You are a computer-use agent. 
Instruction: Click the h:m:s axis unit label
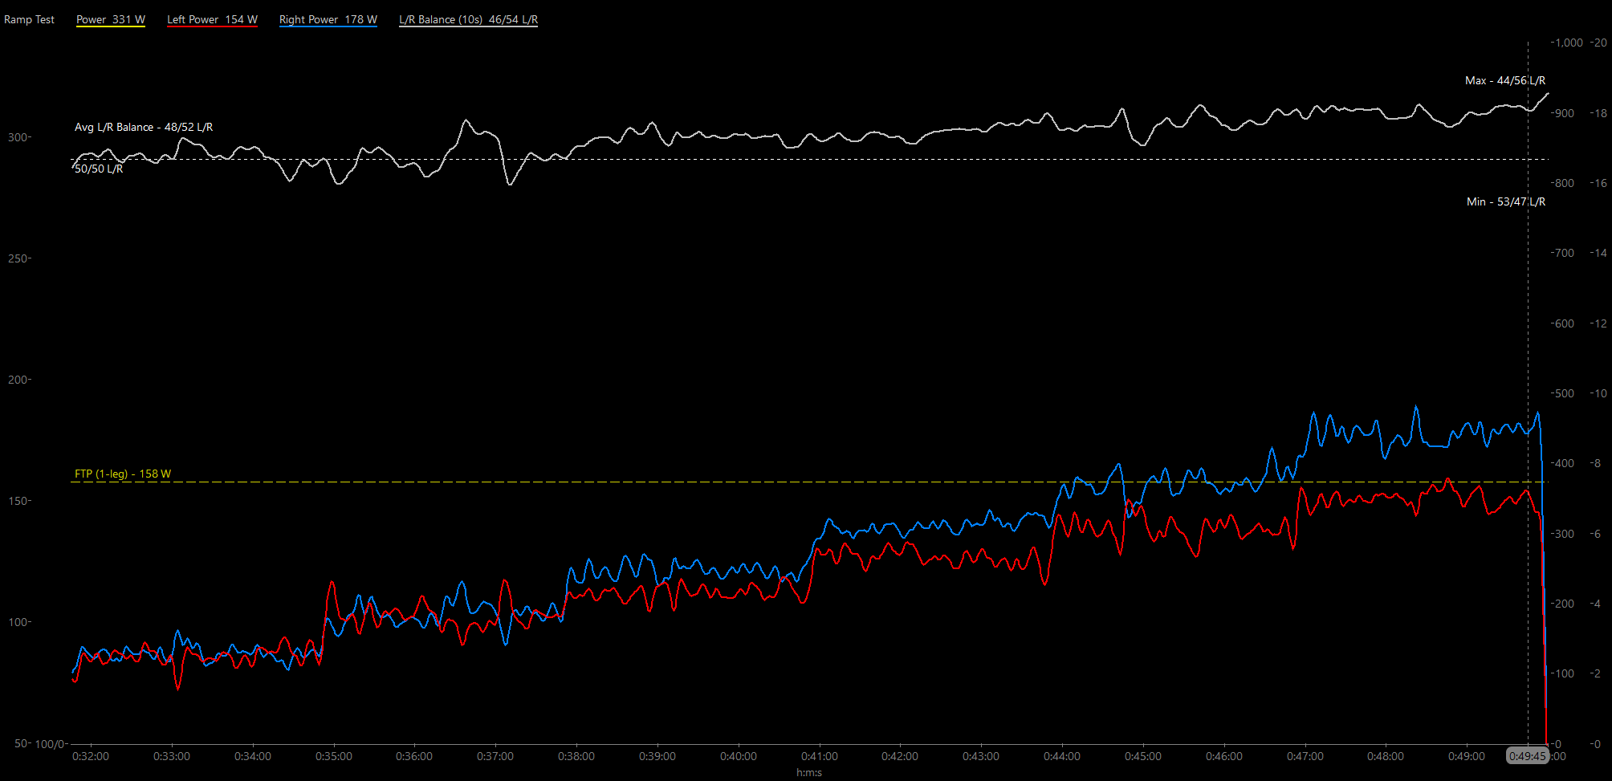pyautogui.click(x=809, y=772)
